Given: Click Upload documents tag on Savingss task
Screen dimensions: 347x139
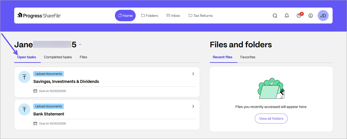Looking at the screenshot, I should click(48, 74).
